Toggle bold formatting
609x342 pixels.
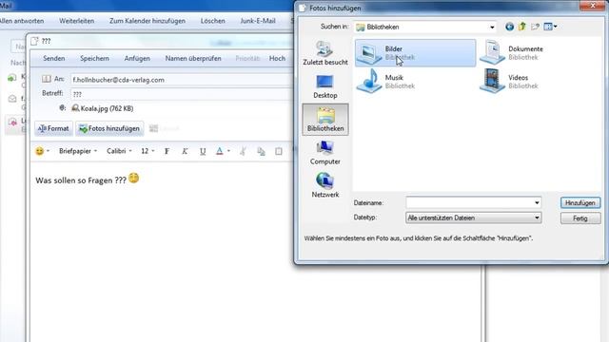point(167,151)
